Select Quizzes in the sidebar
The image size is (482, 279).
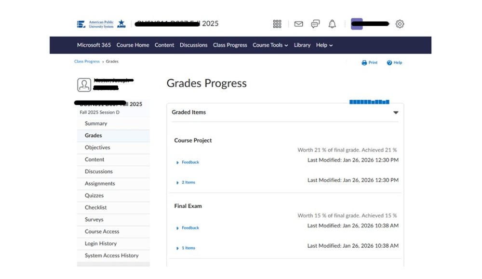[x=113, y=196]
